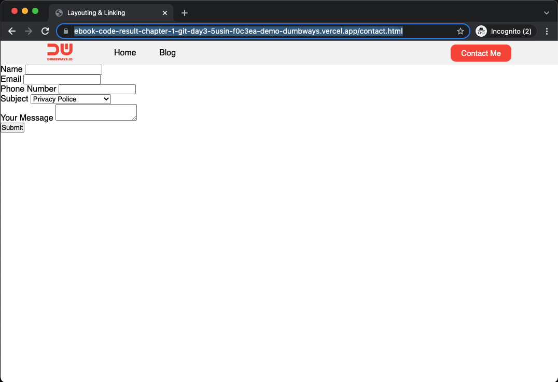Click the browser back arrow
Viewport: 558px width, 382px height.
coord(12,31)
